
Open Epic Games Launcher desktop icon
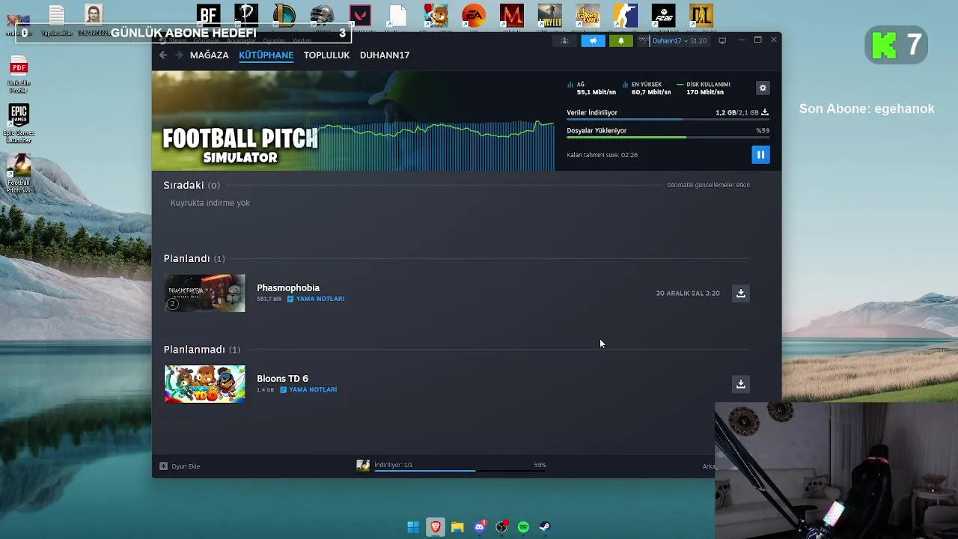pyautogui.click(x=19, y=124)
